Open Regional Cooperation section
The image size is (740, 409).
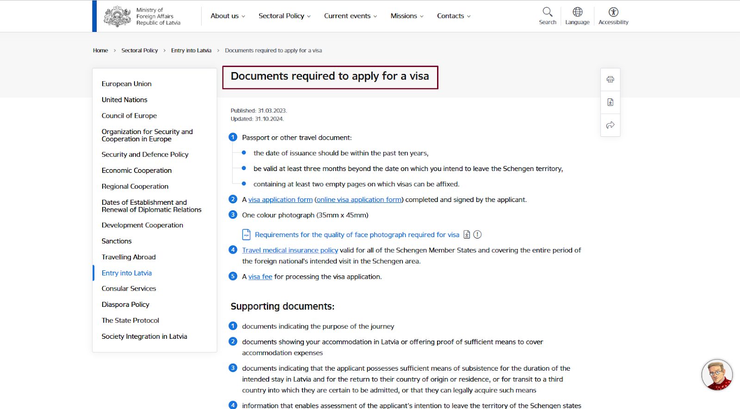click(x=135, y=186)
